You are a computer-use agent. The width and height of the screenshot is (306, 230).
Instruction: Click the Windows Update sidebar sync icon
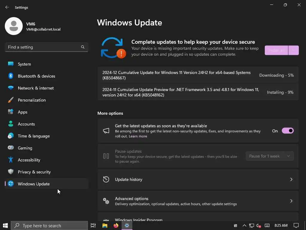tap(11, 184)
